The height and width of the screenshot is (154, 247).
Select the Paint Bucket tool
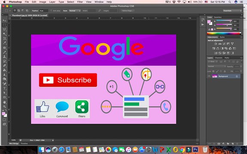click(4, 70)
